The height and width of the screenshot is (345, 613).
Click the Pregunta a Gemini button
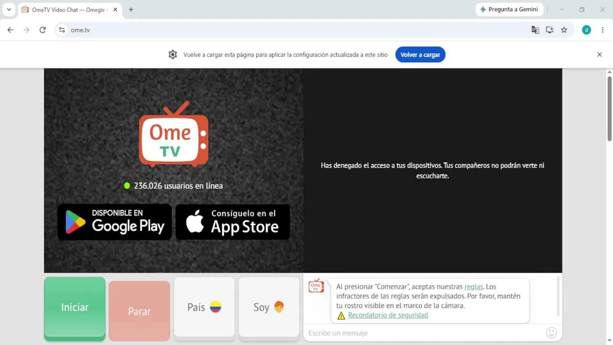click(509, 10)
